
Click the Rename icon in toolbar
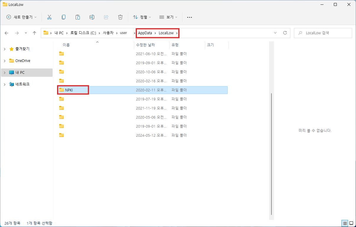click(x=92, y=17)
